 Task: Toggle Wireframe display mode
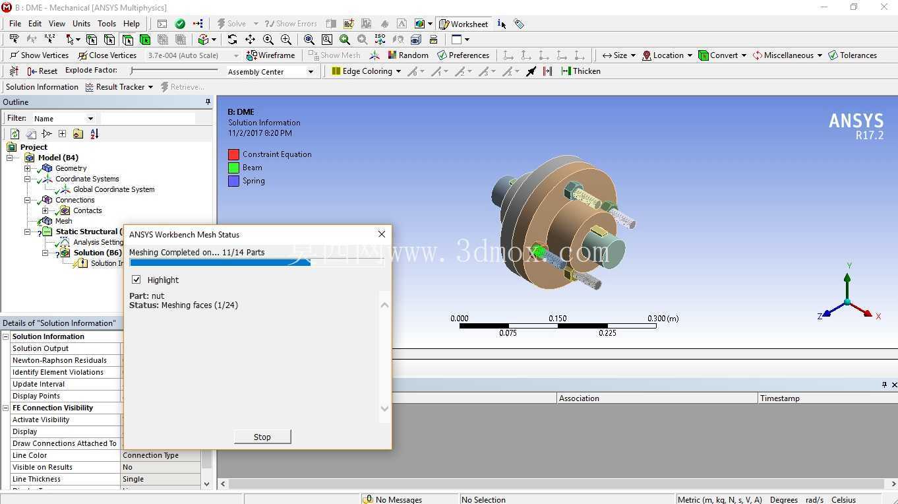tap(270, 55)
